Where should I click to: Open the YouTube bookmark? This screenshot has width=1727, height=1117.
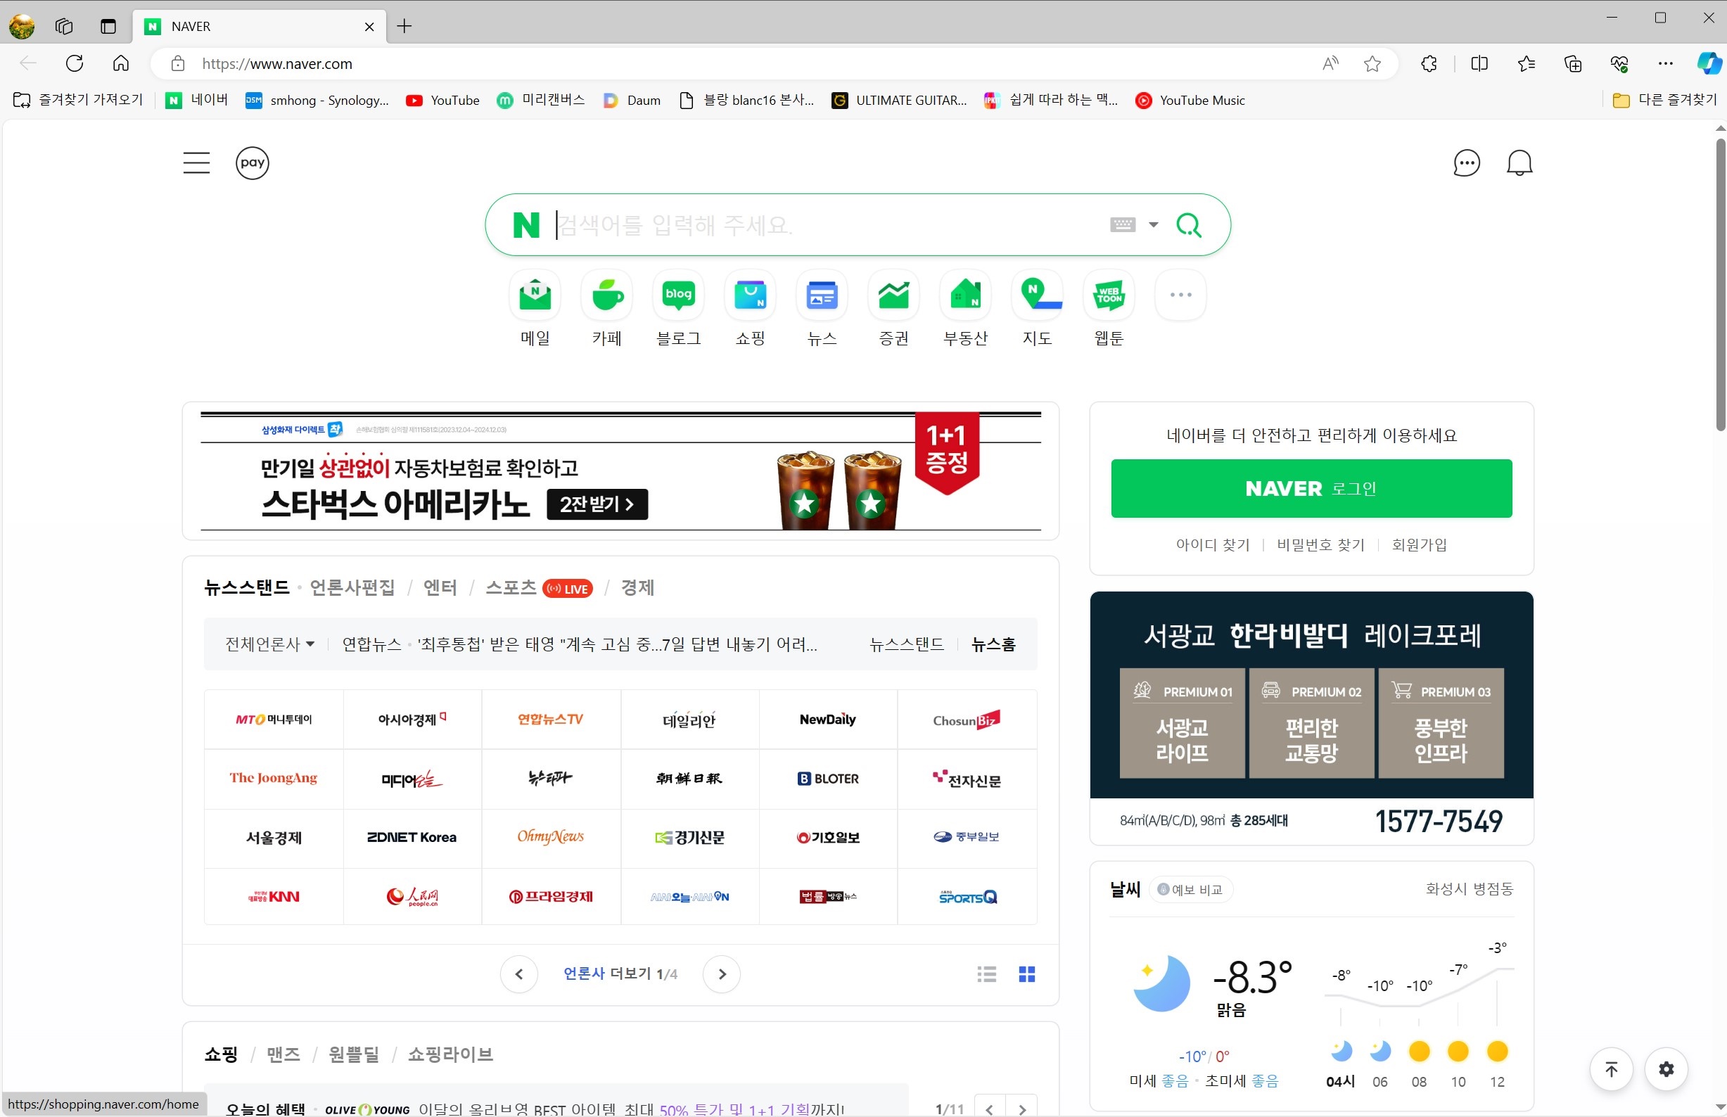443,100
